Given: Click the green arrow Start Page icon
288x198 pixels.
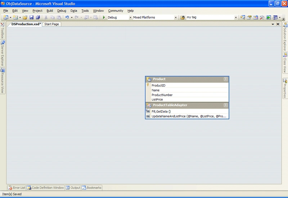Looking at the screenshot, I should pyautogui.click(x=269, y=17).
